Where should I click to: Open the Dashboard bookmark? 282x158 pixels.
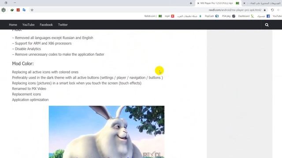(x=246, y=16)
